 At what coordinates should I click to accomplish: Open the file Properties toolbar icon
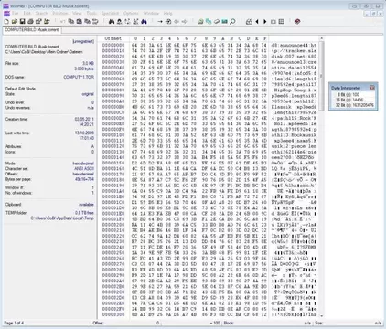(x=38, y=21)
